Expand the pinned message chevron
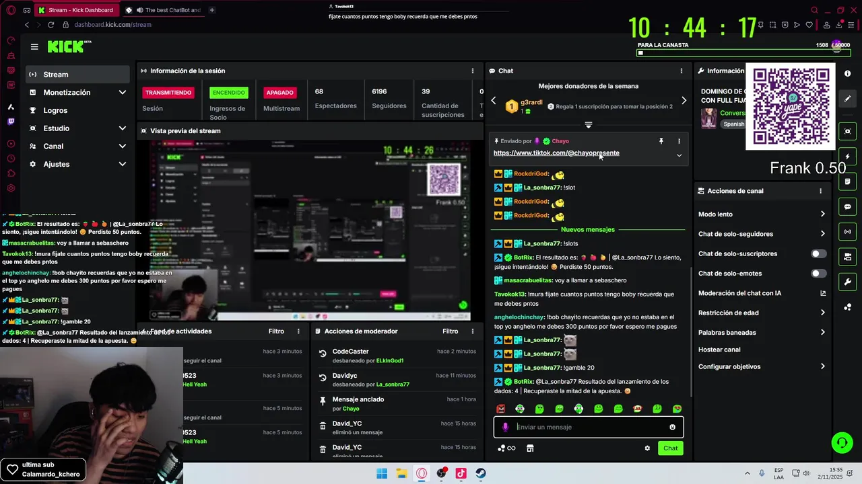Screen dimensions: 862x484 (679, 155)
